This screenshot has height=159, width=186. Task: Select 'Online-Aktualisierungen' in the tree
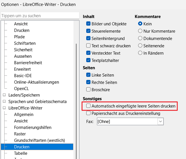(37, 82)
